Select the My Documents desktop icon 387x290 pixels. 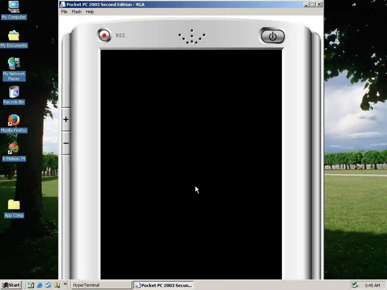14,39
